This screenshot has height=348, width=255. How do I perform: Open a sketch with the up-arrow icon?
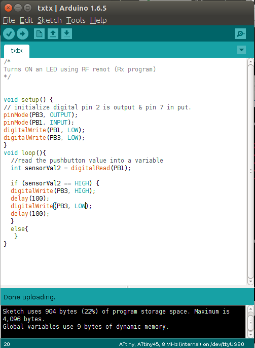tap(53, 34)
